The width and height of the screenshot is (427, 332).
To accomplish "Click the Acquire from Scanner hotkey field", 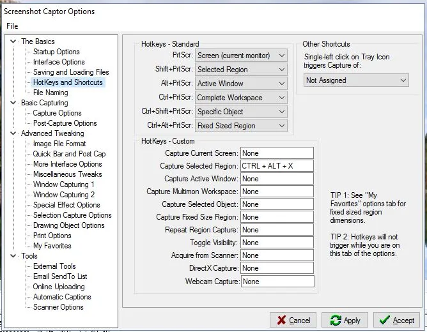I will coord(277,255).
